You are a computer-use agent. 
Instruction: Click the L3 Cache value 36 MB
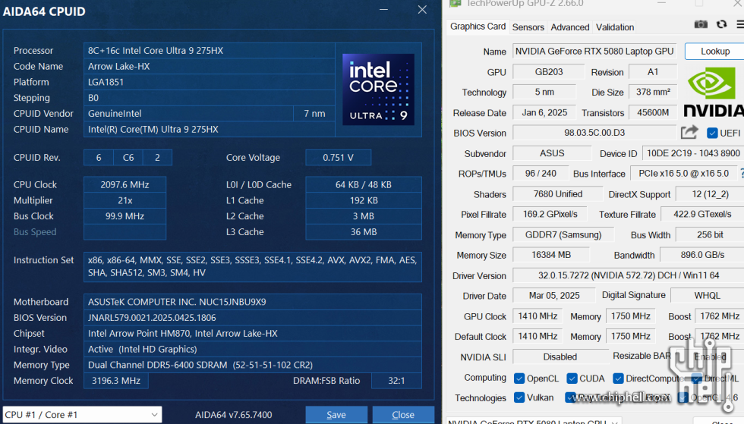pyautogui.click(x=364, y=231)
